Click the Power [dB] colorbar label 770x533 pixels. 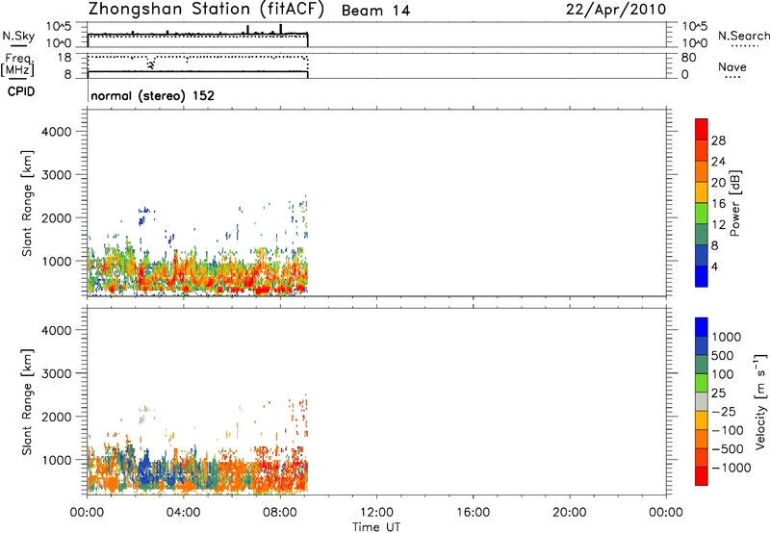[x=734, y=203]
